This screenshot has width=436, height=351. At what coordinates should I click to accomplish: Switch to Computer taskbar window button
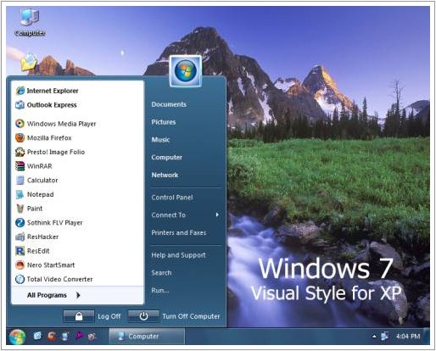pyautogui.click(x=147, y=337)
